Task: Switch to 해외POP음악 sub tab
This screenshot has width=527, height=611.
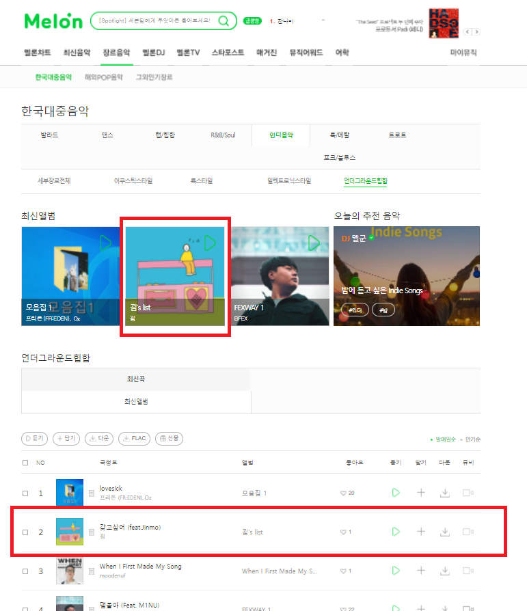Action: click(104, 77)
